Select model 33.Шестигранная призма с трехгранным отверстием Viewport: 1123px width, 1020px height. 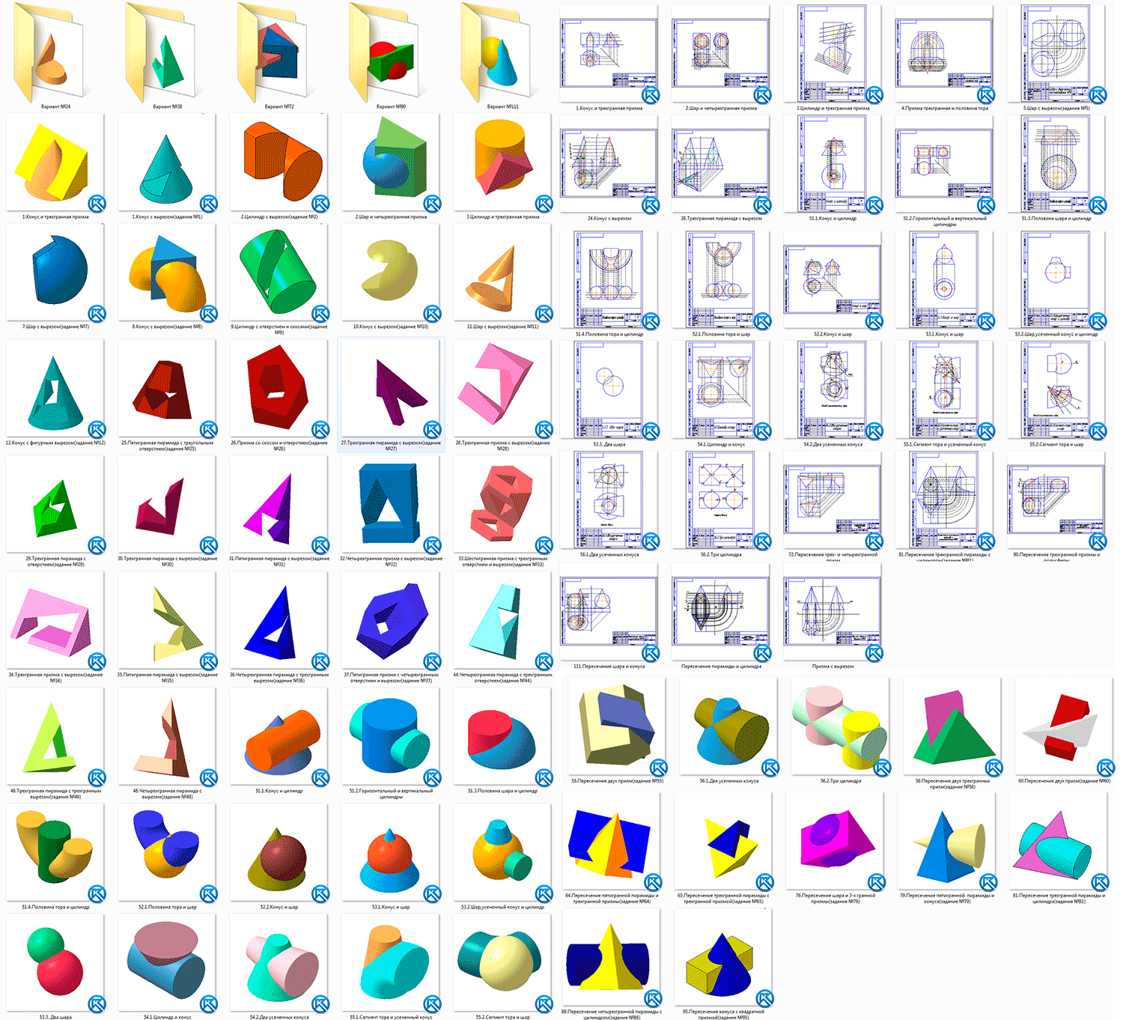point(502,505)
